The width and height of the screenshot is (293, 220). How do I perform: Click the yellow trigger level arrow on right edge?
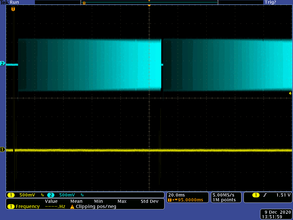tap(290, 93)
